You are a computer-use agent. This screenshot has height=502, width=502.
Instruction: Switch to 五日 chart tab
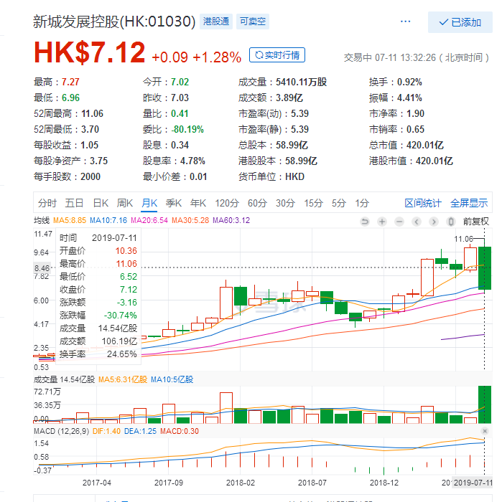pyautogui.click(x=74, y=203)
